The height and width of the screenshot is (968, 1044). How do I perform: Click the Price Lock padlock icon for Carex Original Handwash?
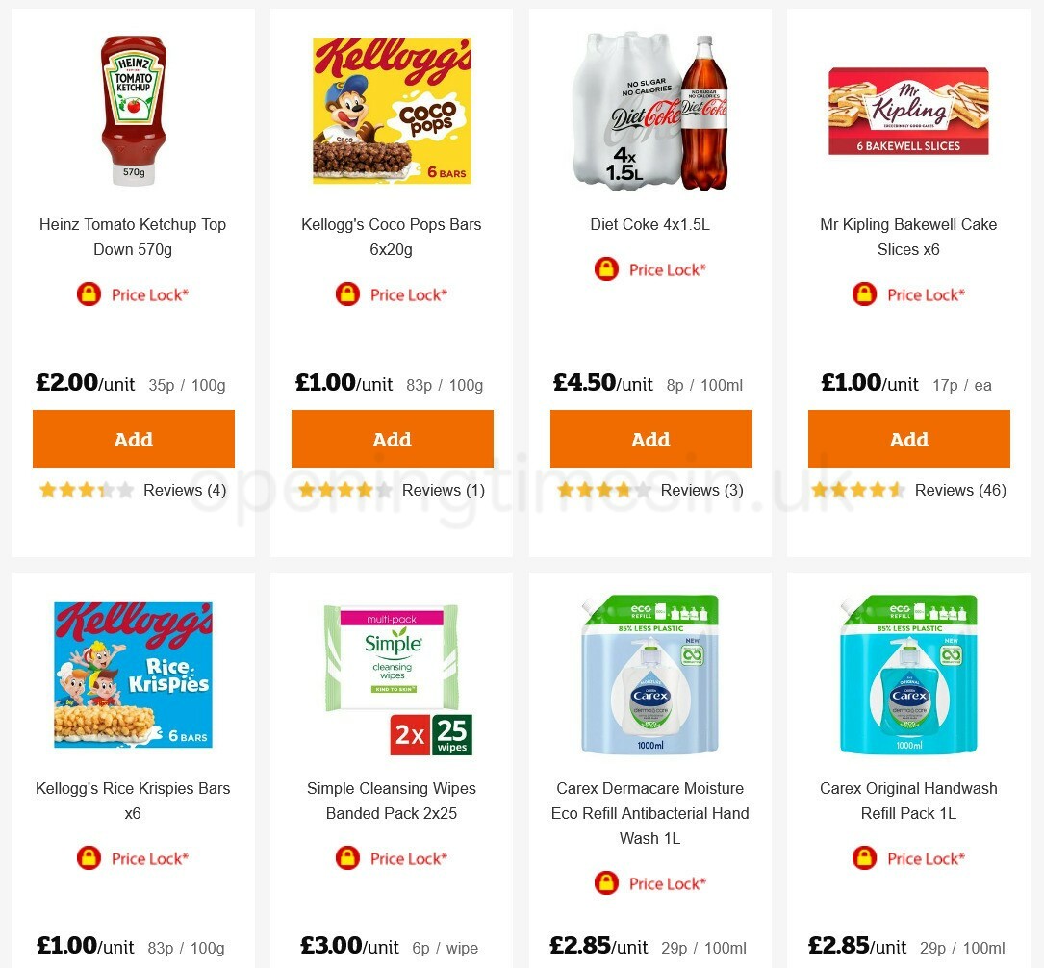864,858
